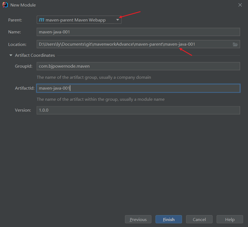Click the 'New Module' title text

point(23,5)
